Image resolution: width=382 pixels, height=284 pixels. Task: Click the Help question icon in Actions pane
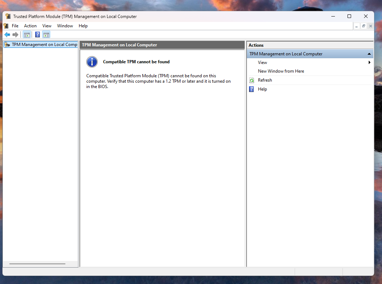point(252,89)
